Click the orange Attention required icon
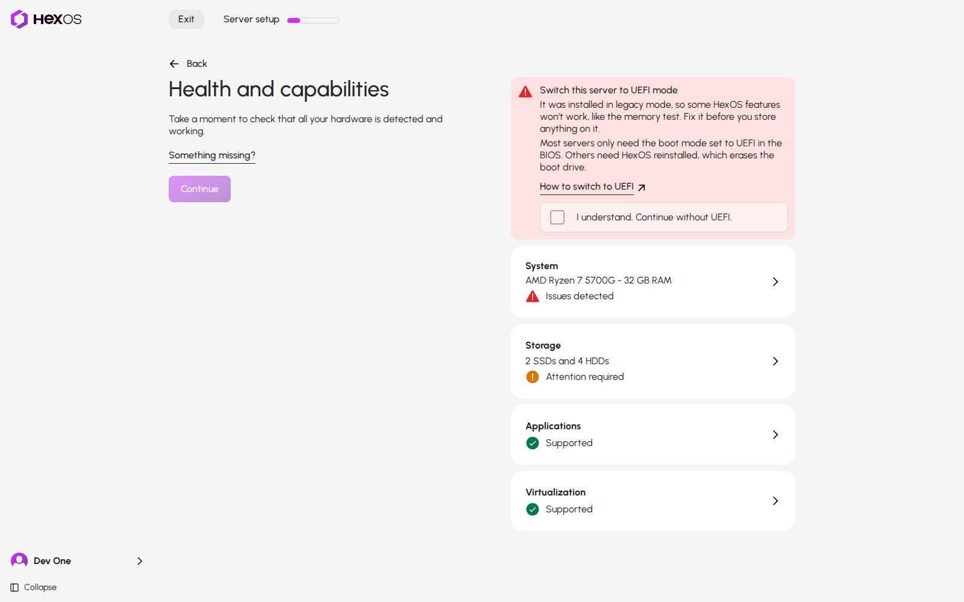The image size is (964, 602). pyautogui.click(x=533, y=377)
